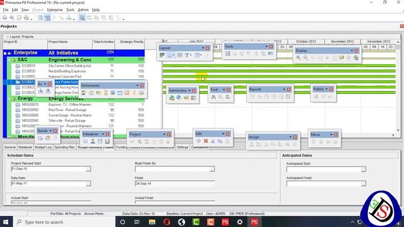This screenshot has height=227, width=404.
Task: Collapse the E&C node in the project tree
Action: point(9,60)
